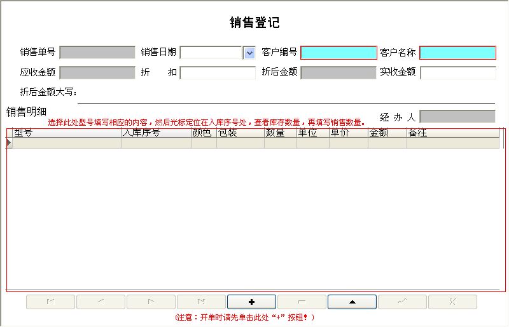Post changes with checkmark button
Screen dimensions: 509x327
[403, 302]
